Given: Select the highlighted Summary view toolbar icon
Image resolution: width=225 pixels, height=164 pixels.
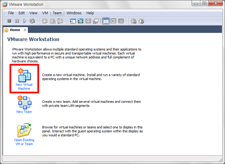Looking at the screenshot, I should point(106,21).
